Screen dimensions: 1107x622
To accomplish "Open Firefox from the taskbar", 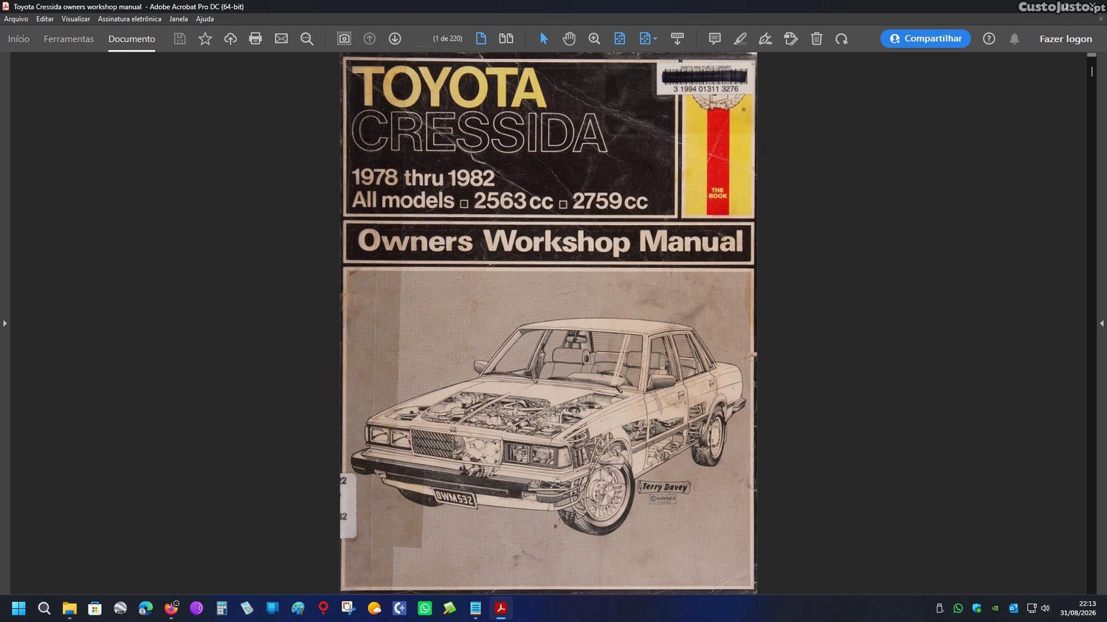I will [x=171, y=608].
